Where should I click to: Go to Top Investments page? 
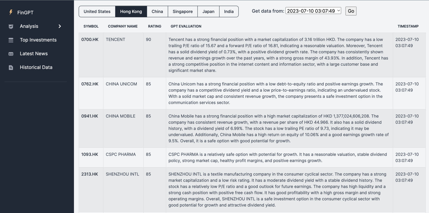[38, 40]
